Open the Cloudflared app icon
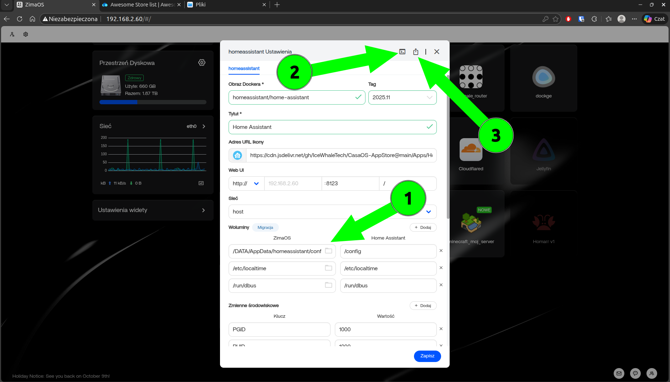Viewport: 670px width, 382px height. pos(471,150)
